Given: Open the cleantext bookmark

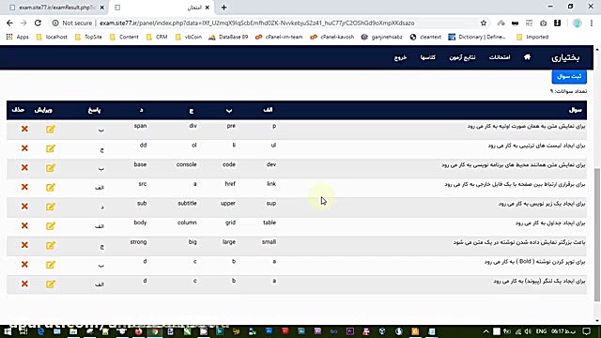Looking at the screenshot, I should pos(425,38).
